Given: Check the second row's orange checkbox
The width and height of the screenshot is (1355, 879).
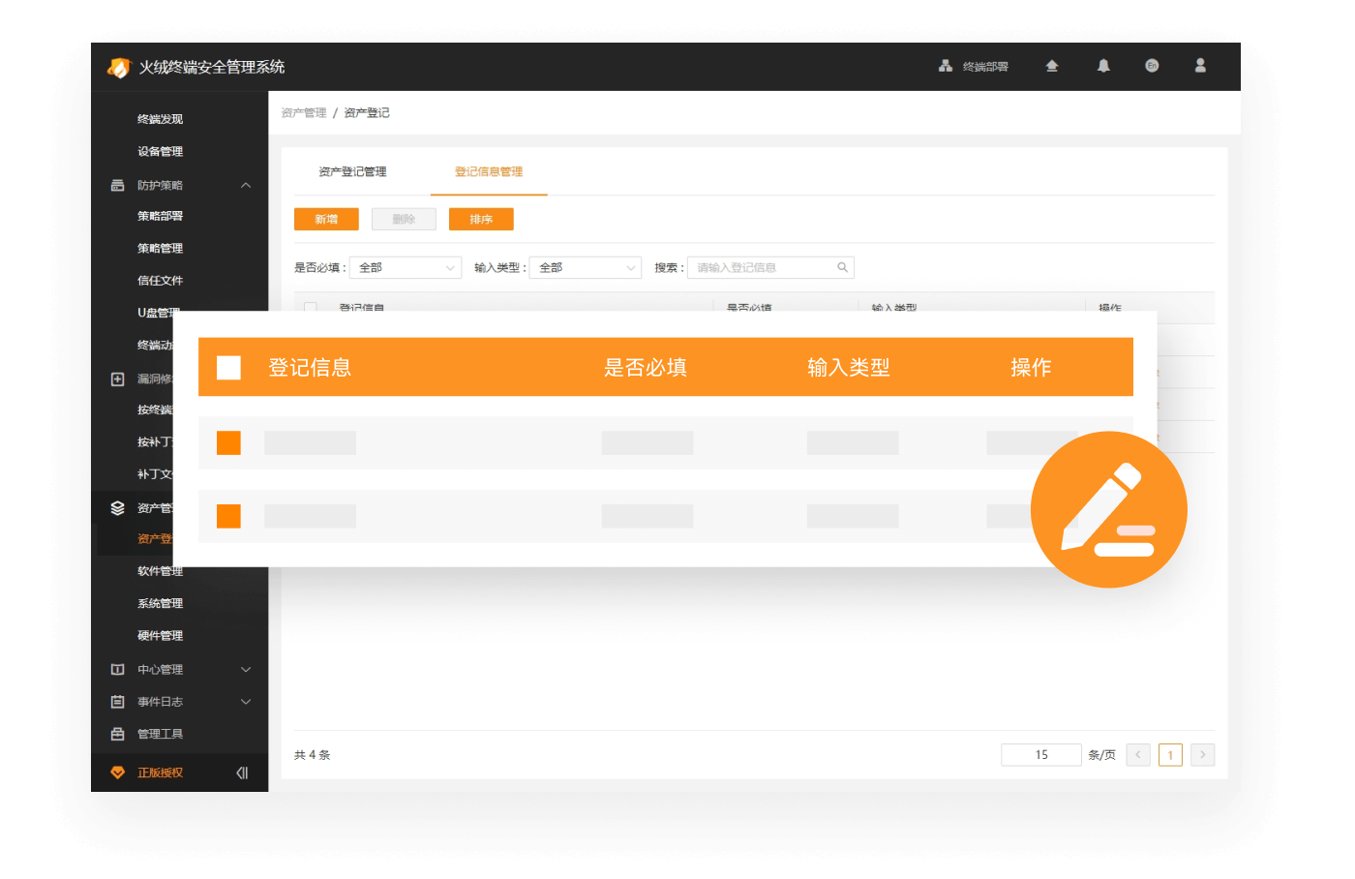Looking at the screenshot, I should pyautogui.click(x=228, y=516).
